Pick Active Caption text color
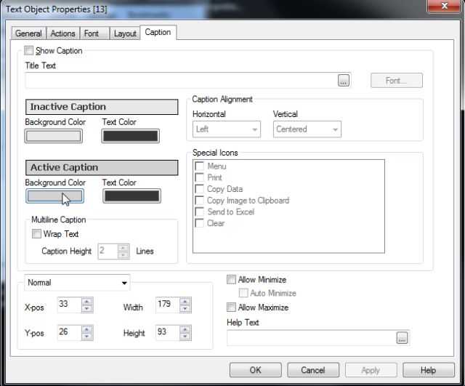This screenshot has height=386, width=465. 132,196
